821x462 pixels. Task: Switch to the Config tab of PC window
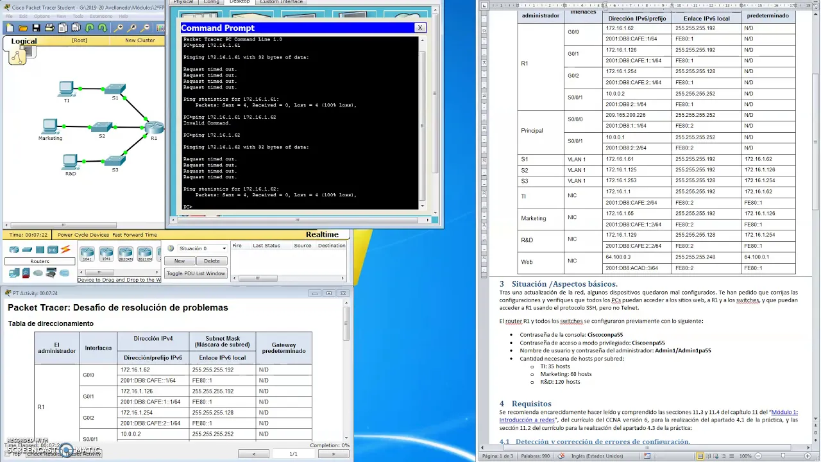211,2
